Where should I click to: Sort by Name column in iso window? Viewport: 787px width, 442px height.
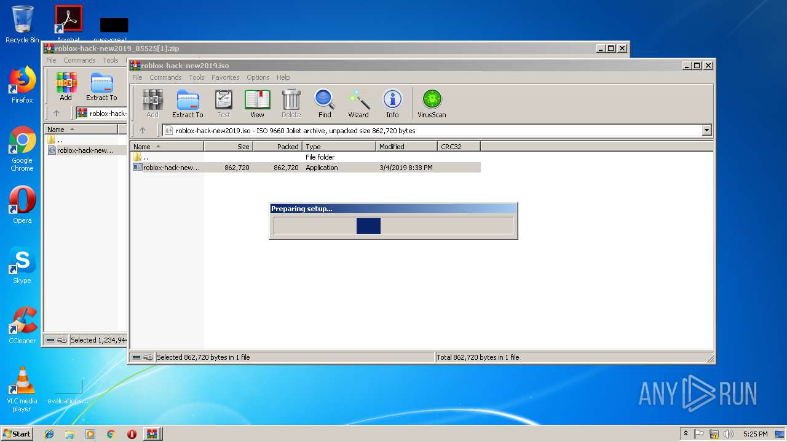point(167,147)
